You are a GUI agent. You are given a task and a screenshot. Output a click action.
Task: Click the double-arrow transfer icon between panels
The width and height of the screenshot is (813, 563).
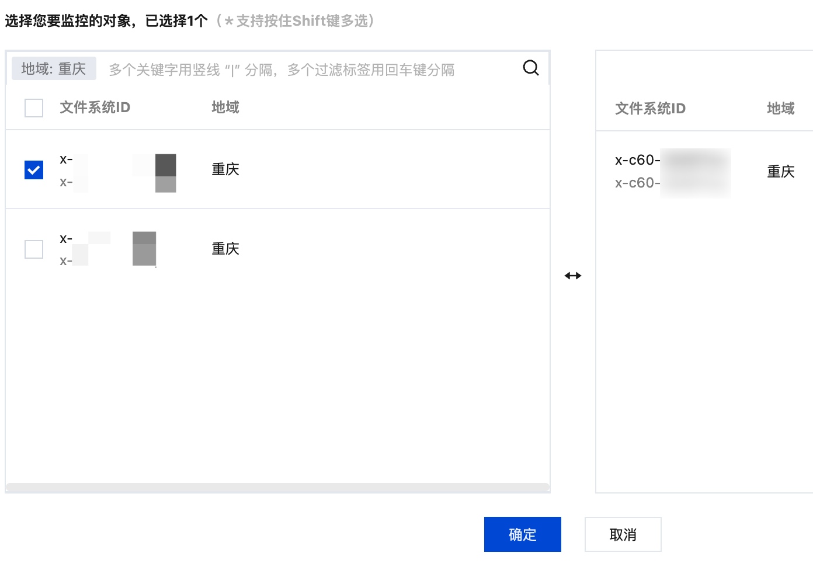[x=573, y=276]
